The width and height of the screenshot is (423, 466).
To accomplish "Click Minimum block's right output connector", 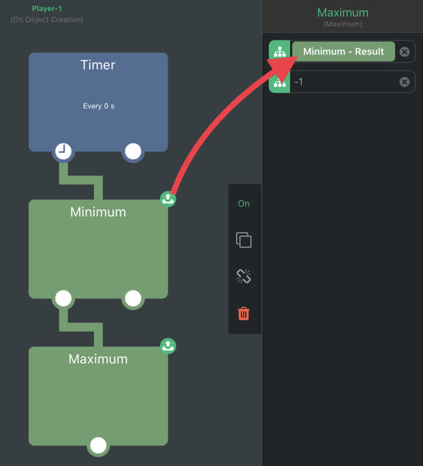I will pyautogui.click(x=133, y=298).
